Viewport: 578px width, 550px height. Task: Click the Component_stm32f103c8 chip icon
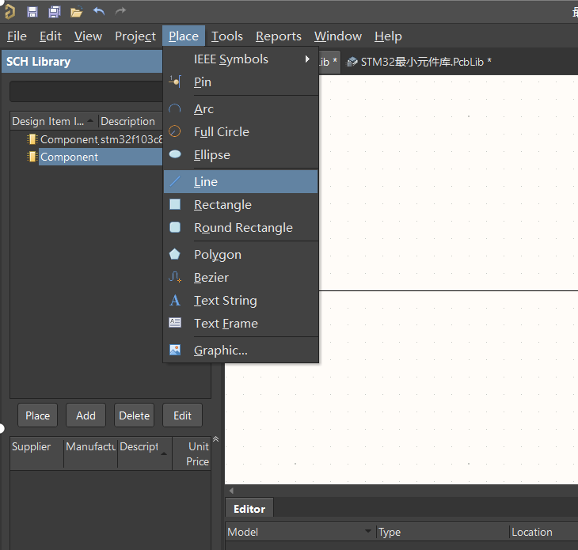32,139
